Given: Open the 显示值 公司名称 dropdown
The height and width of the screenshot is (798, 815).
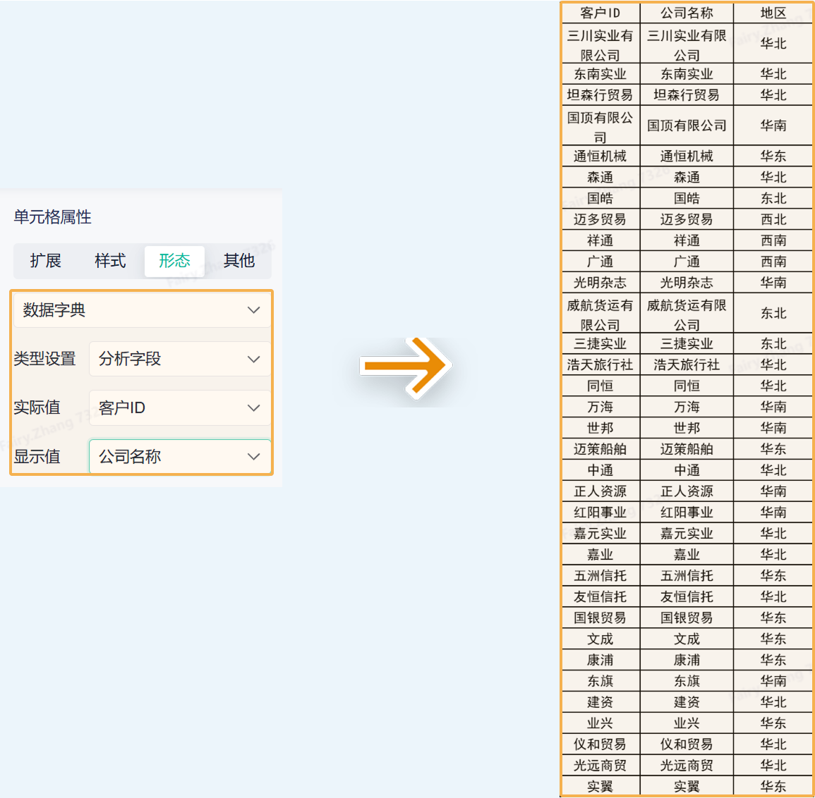Looking at the screenshot, I should point(180,456).
